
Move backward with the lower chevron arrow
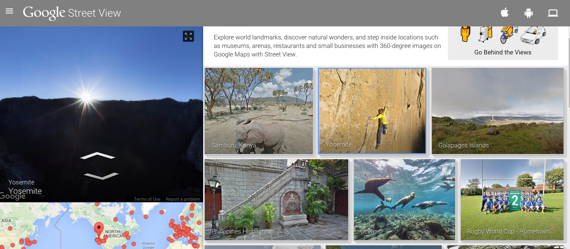[x=101, y=176]
